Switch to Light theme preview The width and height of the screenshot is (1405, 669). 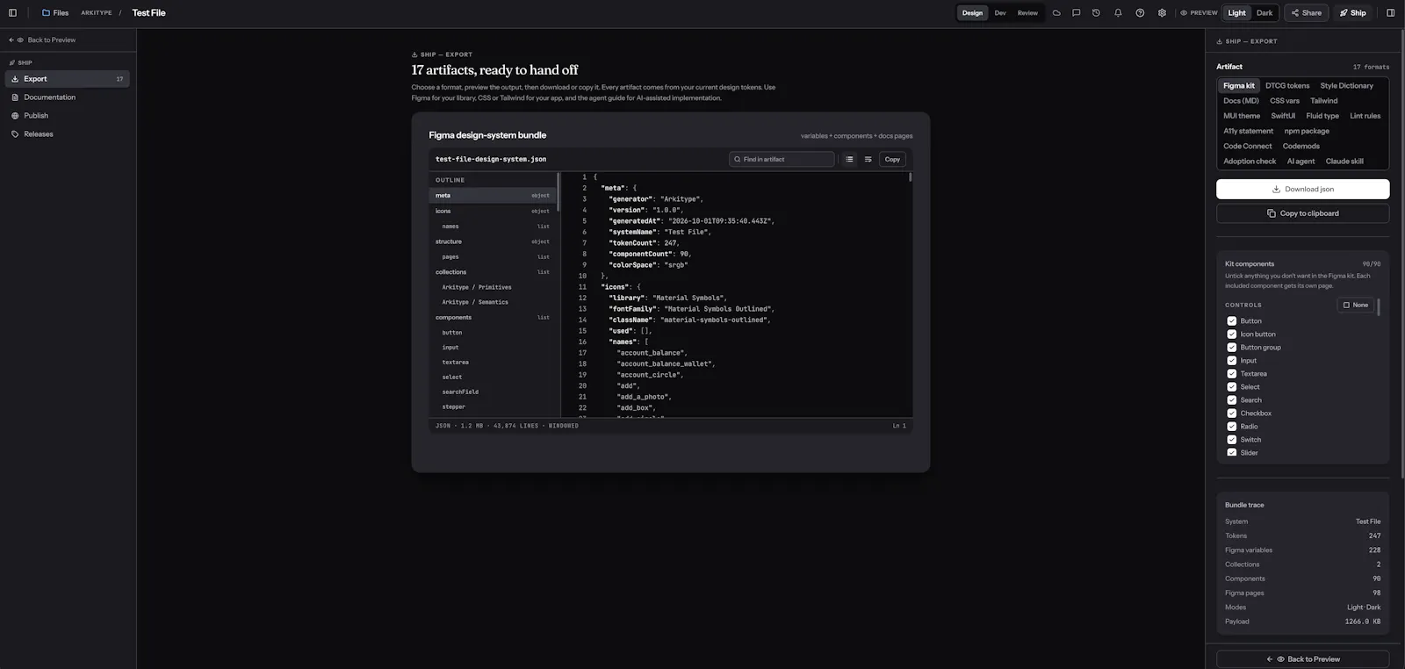1236,13
